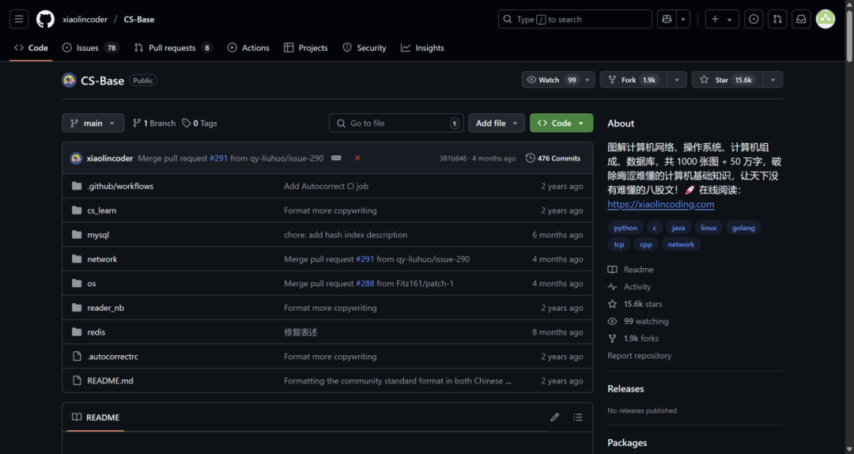Expand the Copilot dropdown arrow
The image size is (854, 454).
[x=683, y=19]
